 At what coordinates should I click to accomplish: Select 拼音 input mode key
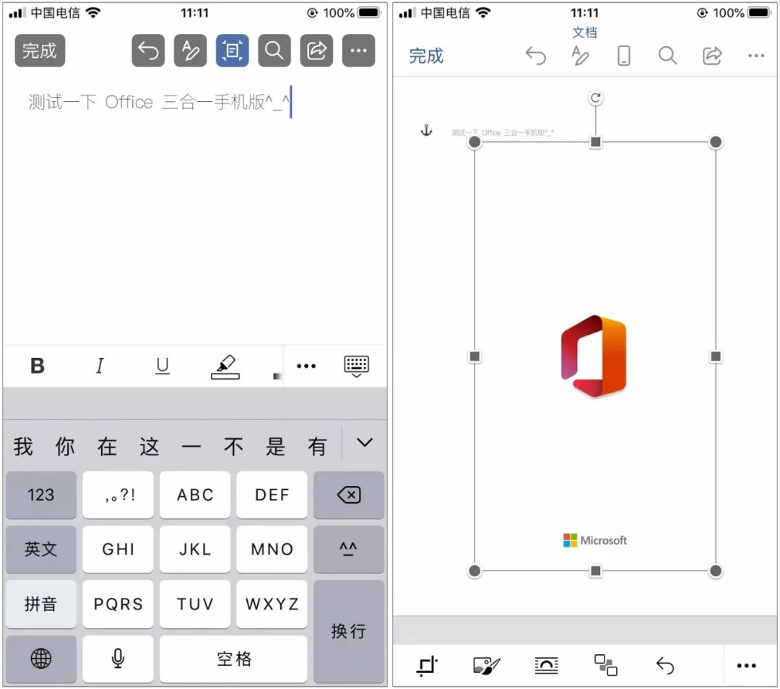coord(40,604)
